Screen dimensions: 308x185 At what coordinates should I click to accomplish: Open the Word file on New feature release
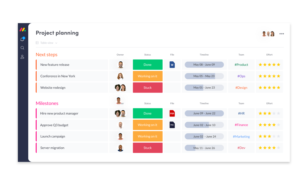[172, 65]
